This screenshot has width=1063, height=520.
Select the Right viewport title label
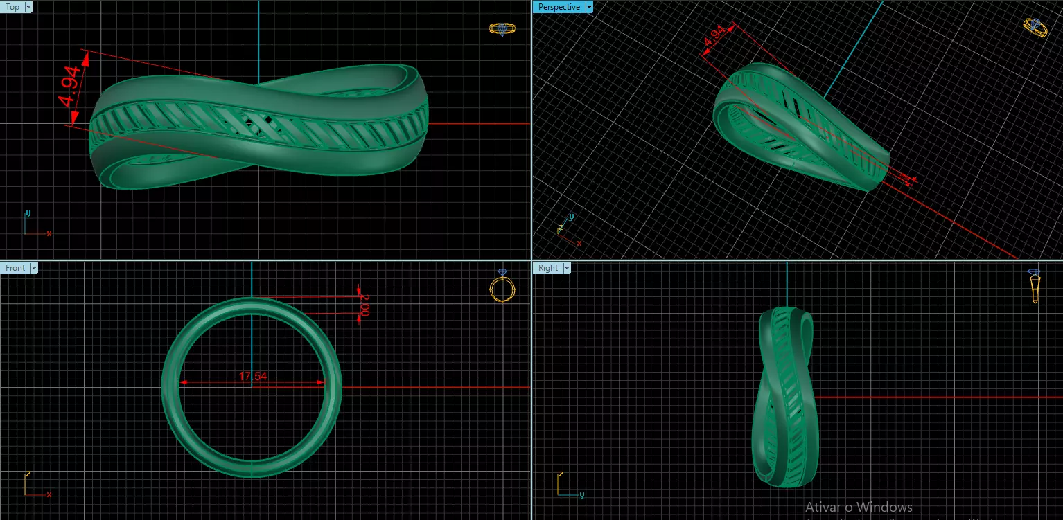[x=547, y=268]
